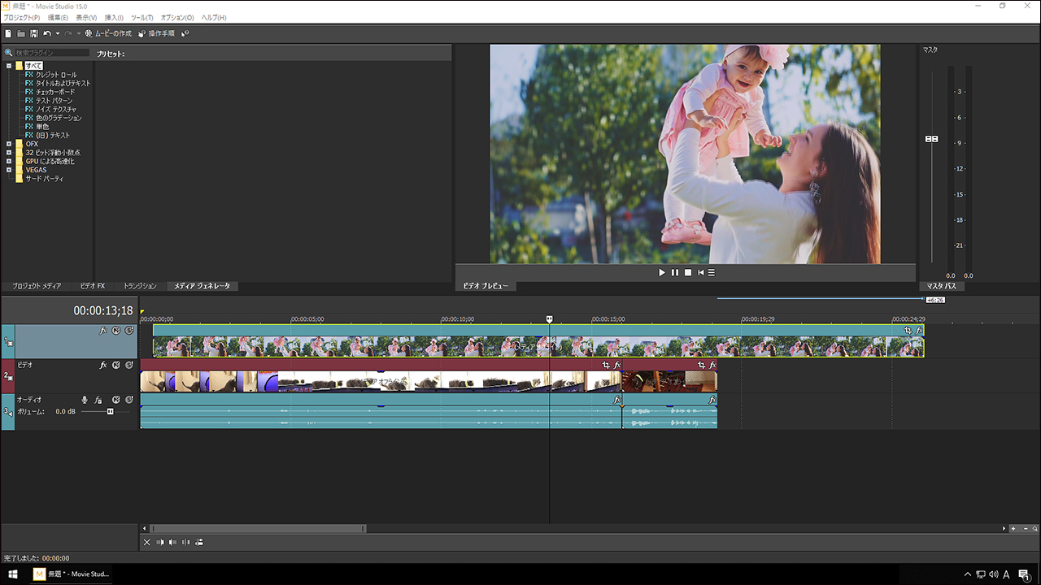The image size is (1041, 585).
Task: Show hidden system tray icons
Action: tap(967, 574)
